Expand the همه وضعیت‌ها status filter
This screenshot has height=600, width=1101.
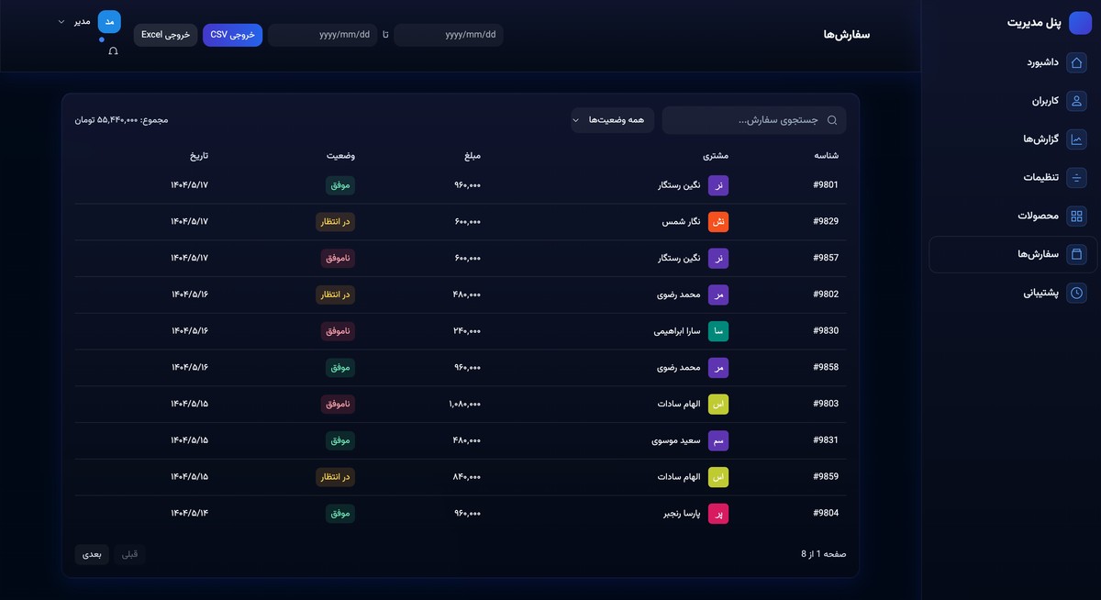[612, 120]
